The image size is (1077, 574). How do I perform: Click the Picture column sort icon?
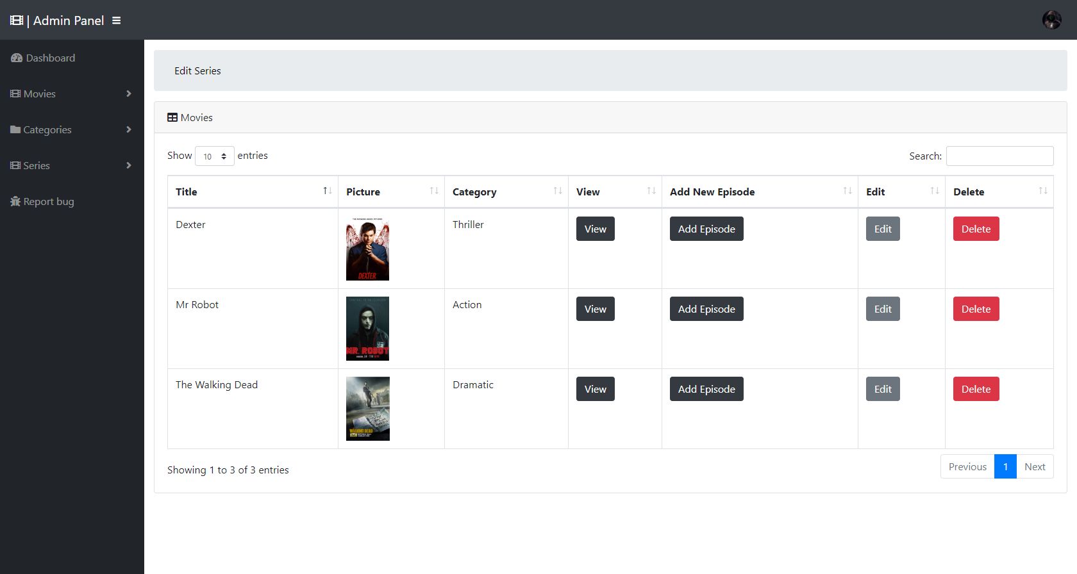point(434,191)
